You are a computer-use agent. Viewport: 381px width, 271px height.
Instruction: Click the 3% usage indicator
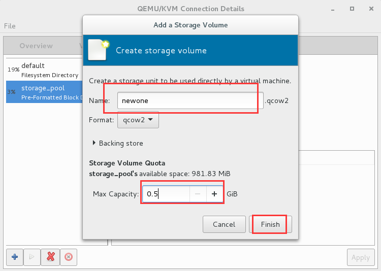click(x=11, y=92)
